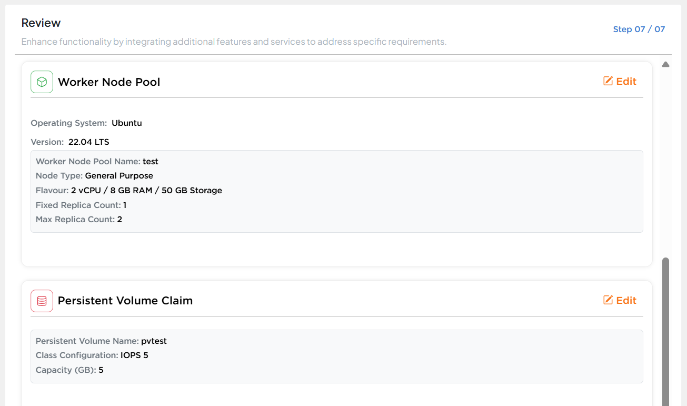This screenshot has height=406, width=687.
Task: Edit the Worker Node Pool section
Action: (x=620, y=81)
